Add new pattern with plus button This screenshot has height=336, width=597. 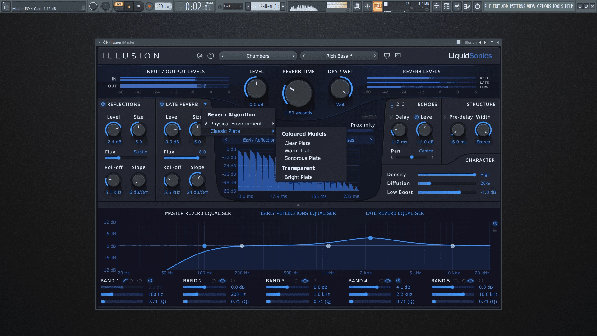pos(283,6)
